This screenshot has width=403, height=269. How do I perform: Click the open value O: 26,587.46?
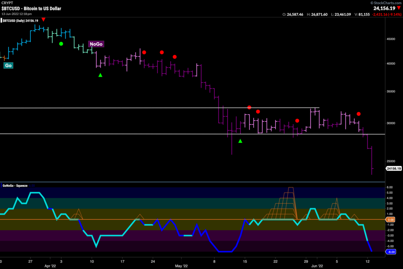[x=293, y=15]
